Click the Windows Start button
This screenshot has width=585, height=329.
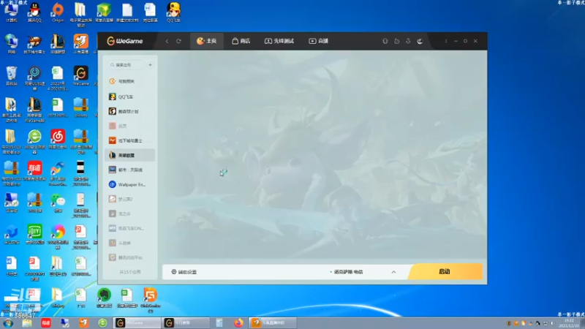pyautogui.click(x=8, y=323)
